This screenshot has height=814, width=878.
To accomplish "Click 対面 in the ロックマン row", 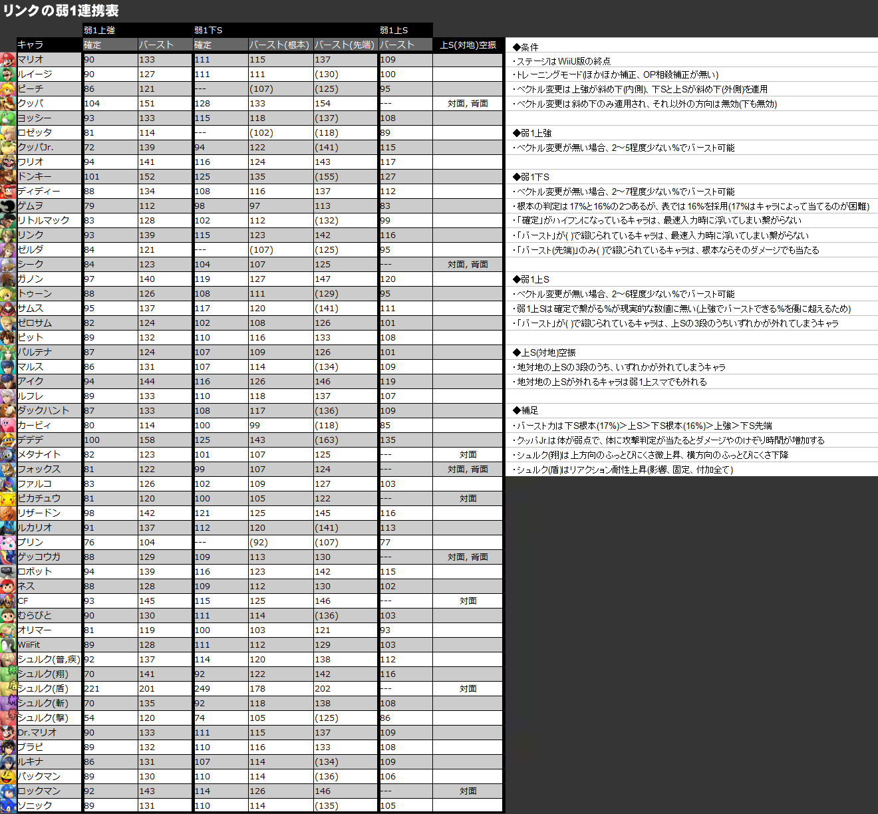I will coord(468,791).
